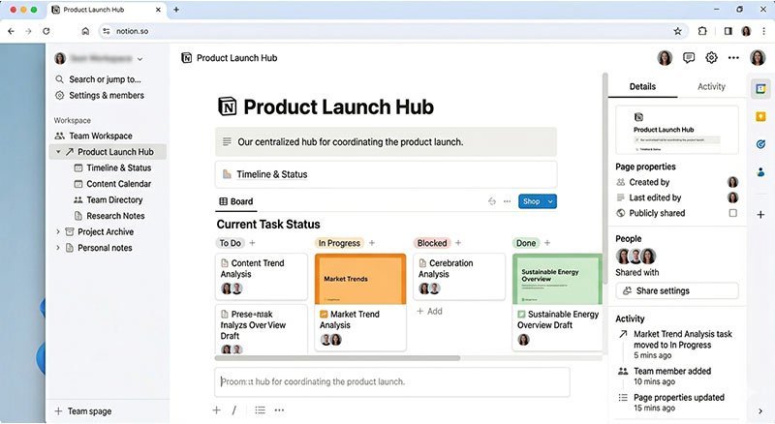The image size is (775, 424).
Task: Open Google Calendar in the side panel
Action: [x=760, y=88]
